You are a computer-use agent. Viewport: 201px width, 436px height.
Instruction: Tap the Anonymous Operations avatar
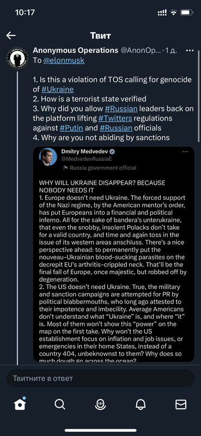(17, 58)
